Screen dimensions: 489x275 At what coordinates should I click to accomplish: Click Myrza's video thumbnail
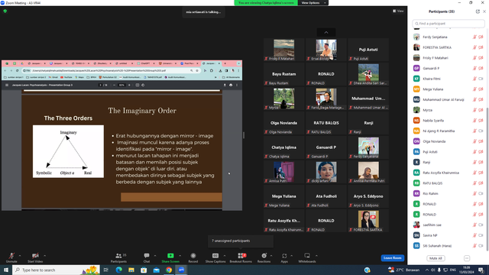tap(283, 99)
